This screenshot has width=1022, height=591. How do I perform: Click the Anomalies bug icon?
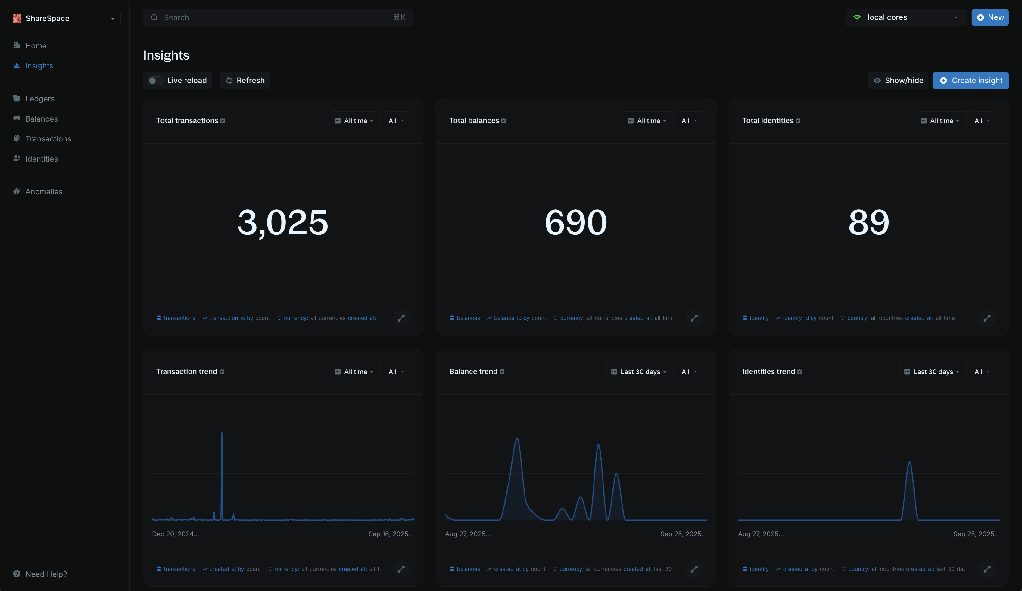17,191
